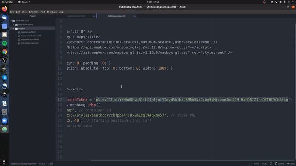Click modified dot on mapbox-tutorial.html tab
The width and height of the screenshot is (296, 166).
94,16
